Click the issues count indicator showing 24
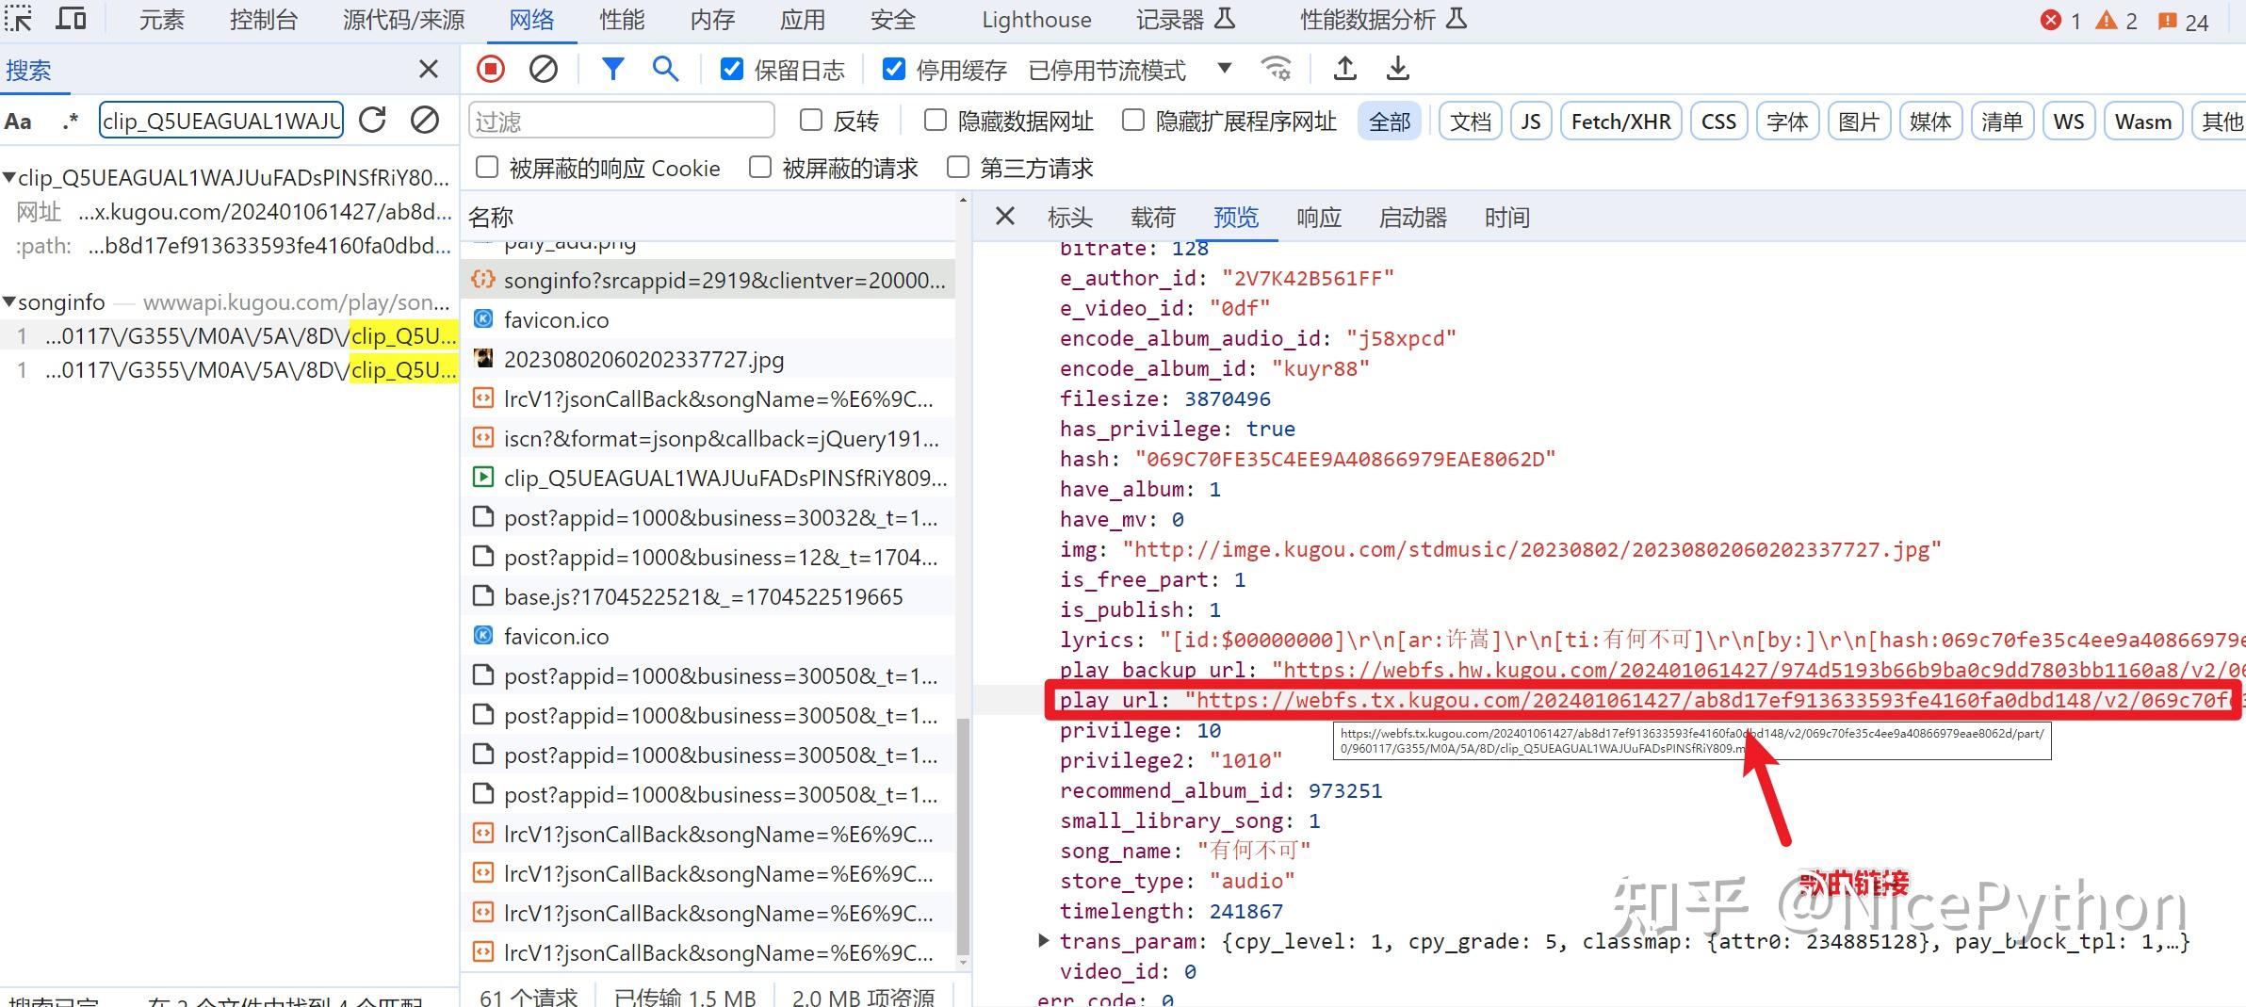This screenshot has width=2246, height=1007. 2183,21
